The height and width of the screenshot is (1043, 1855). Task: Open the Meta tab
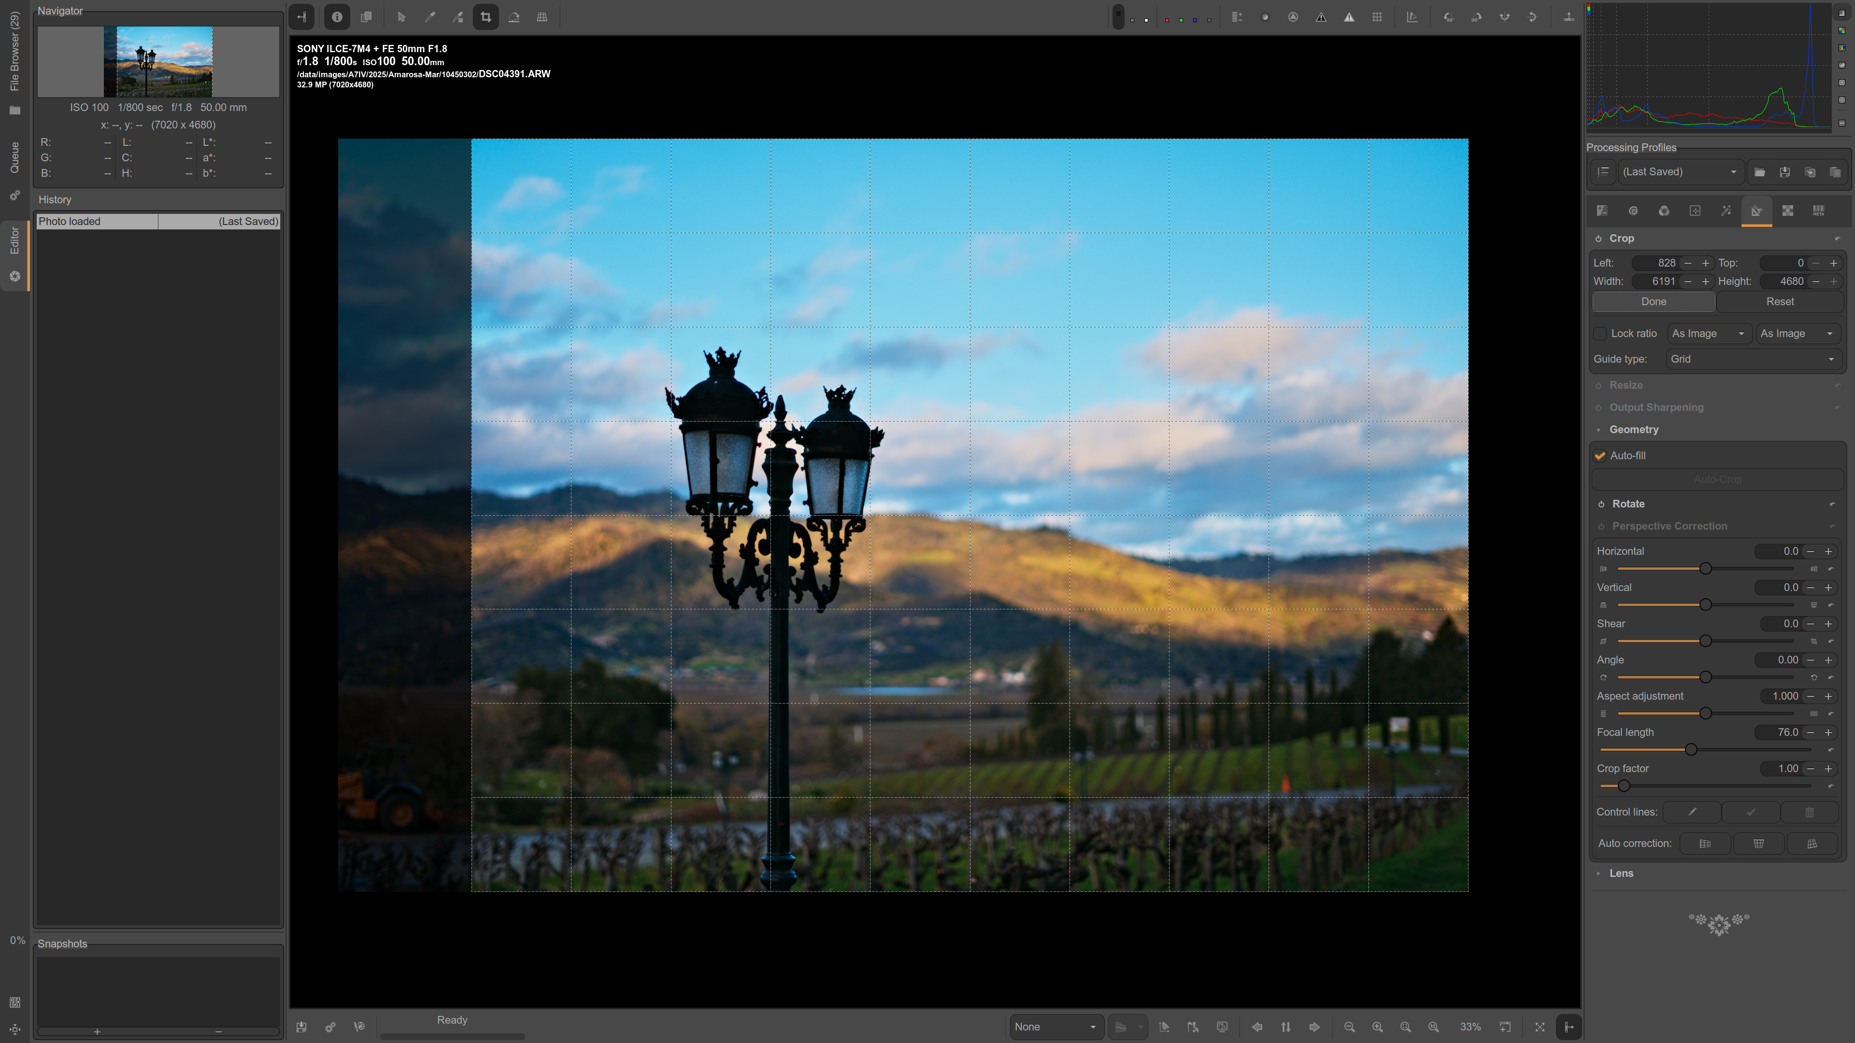click(x=1818, y=211)
